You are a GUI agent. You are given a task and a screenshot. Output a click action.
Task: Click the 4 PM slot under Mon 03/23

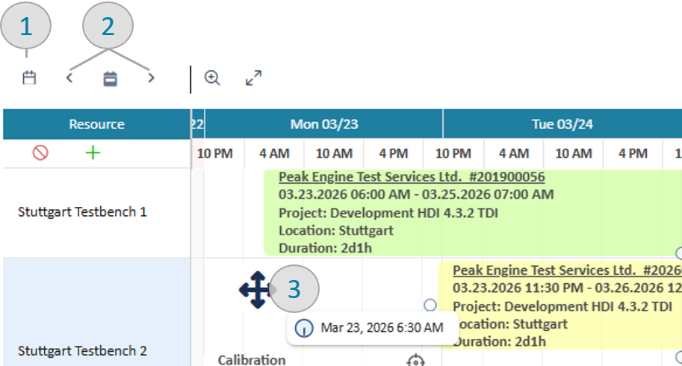pos(393,153)
